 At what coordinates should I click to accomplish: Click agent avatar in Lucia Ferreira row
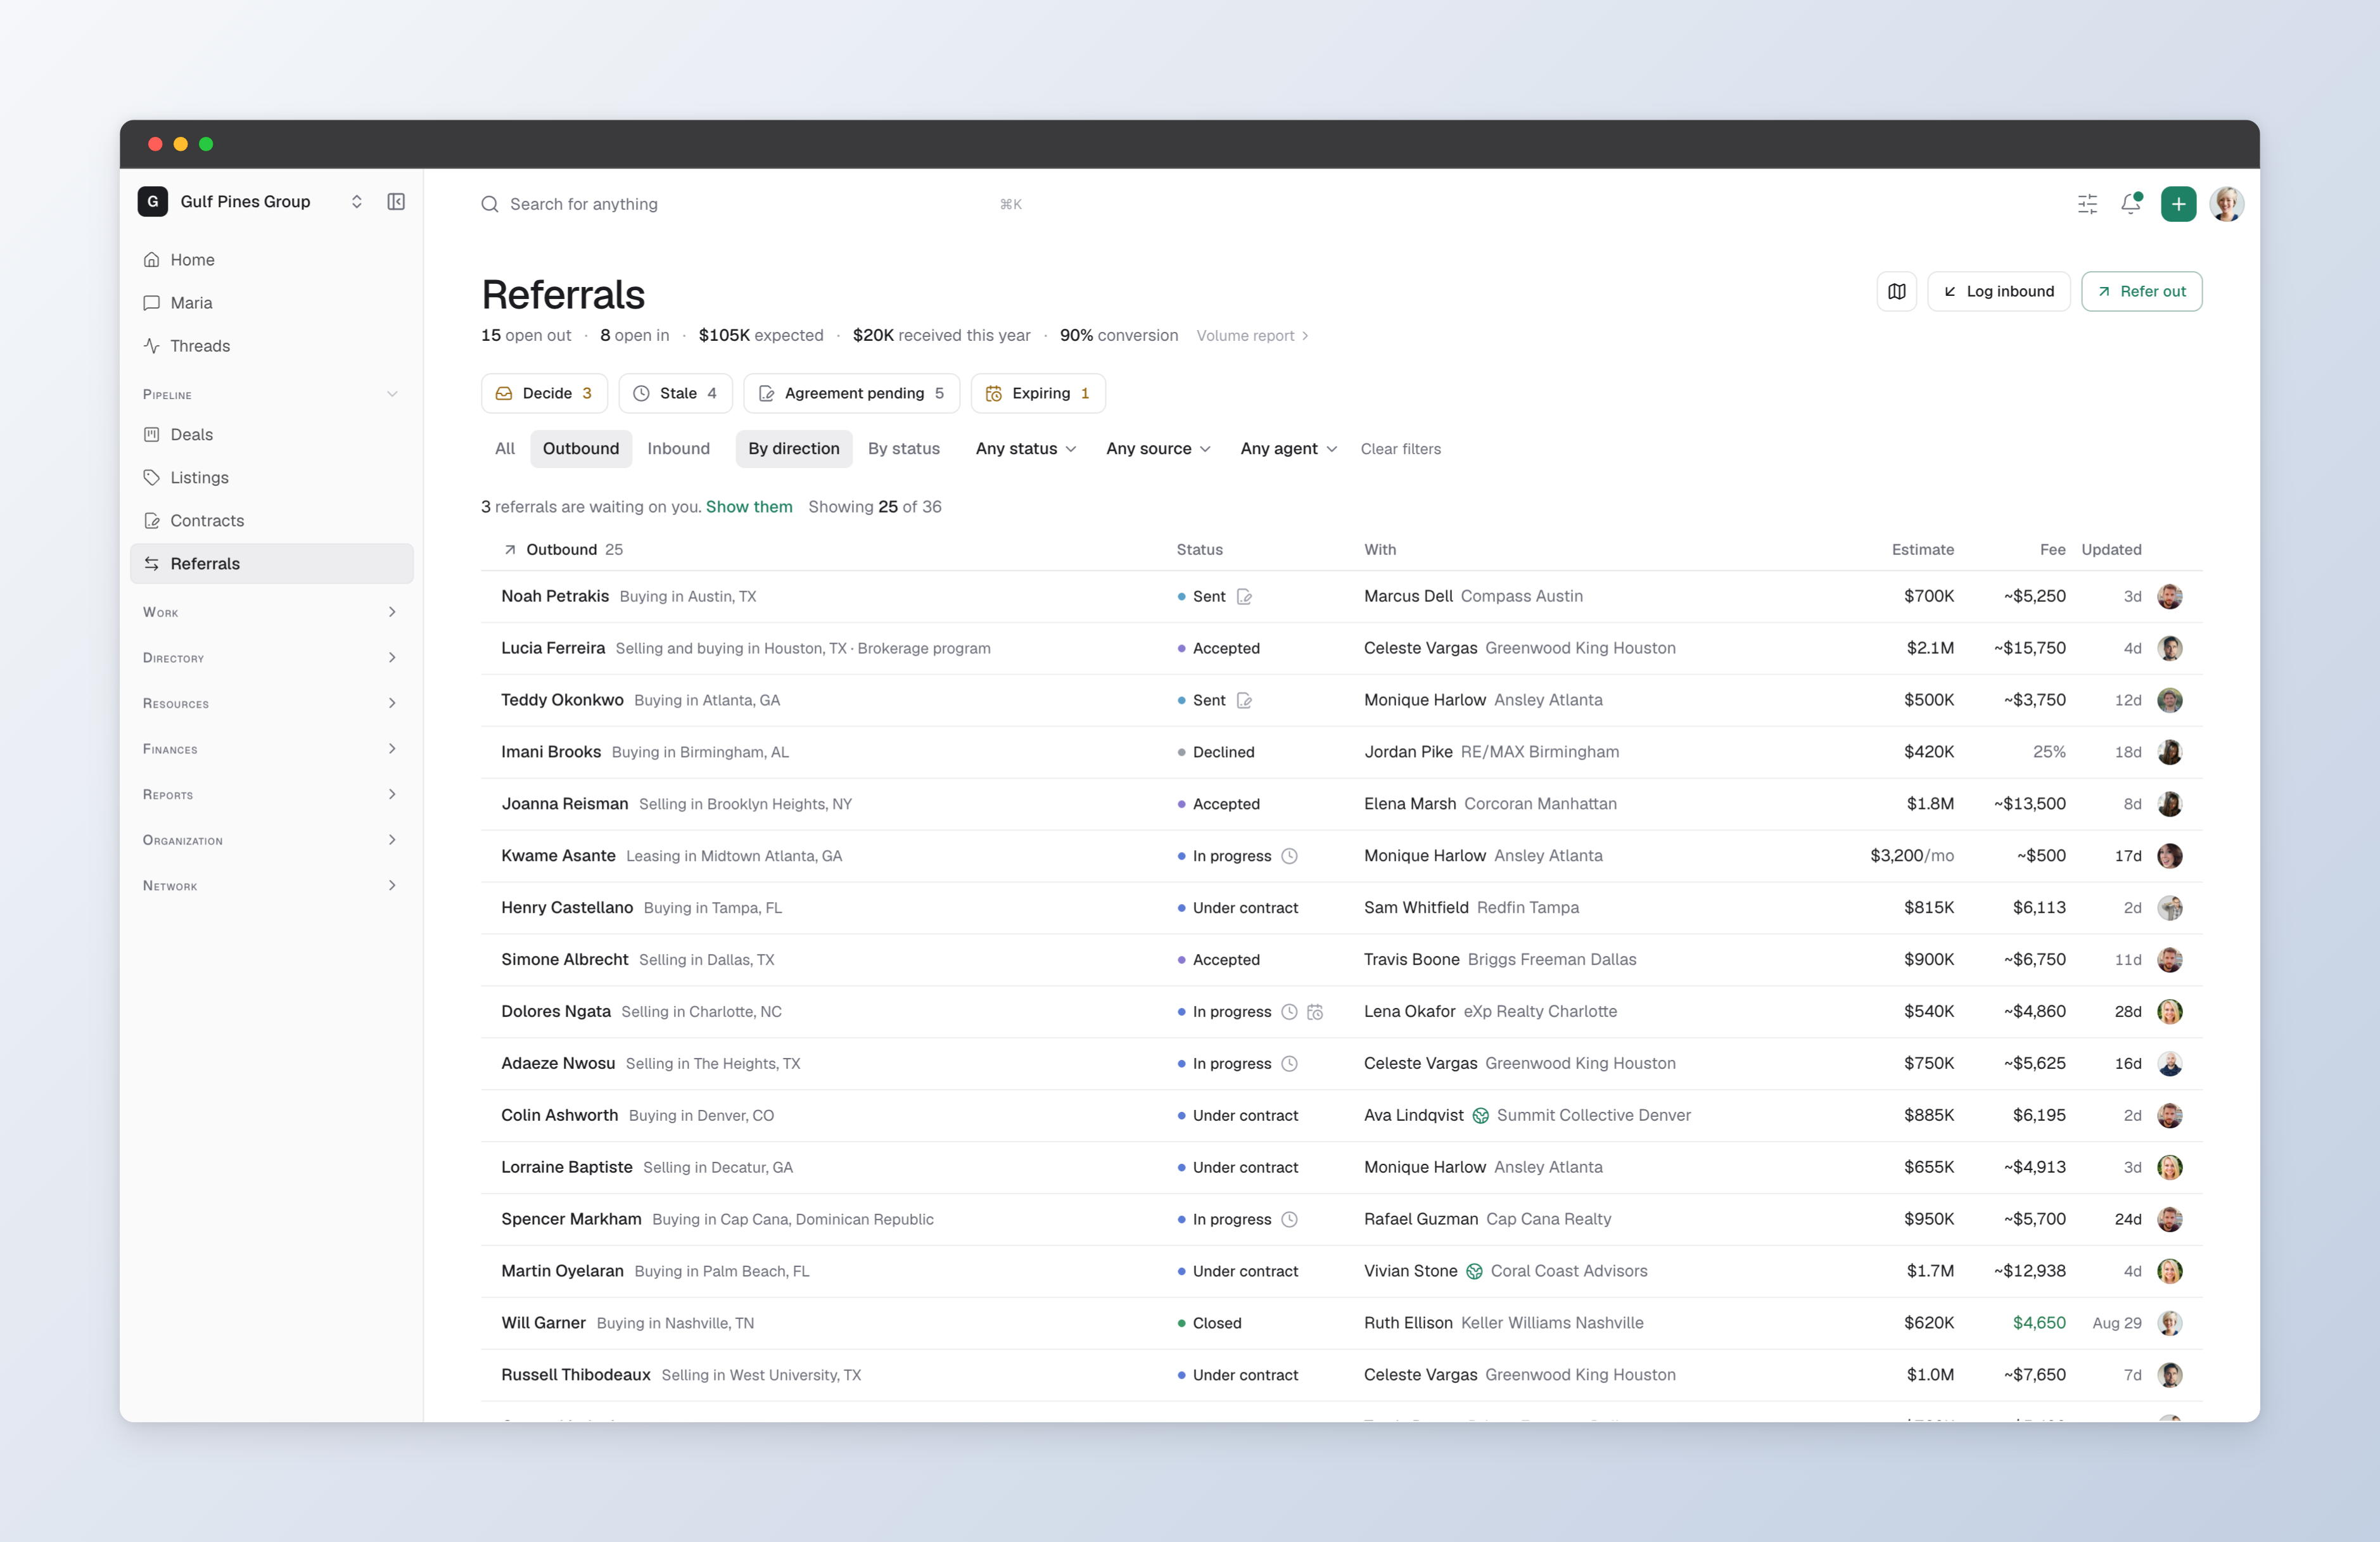tap(2169, 649)
